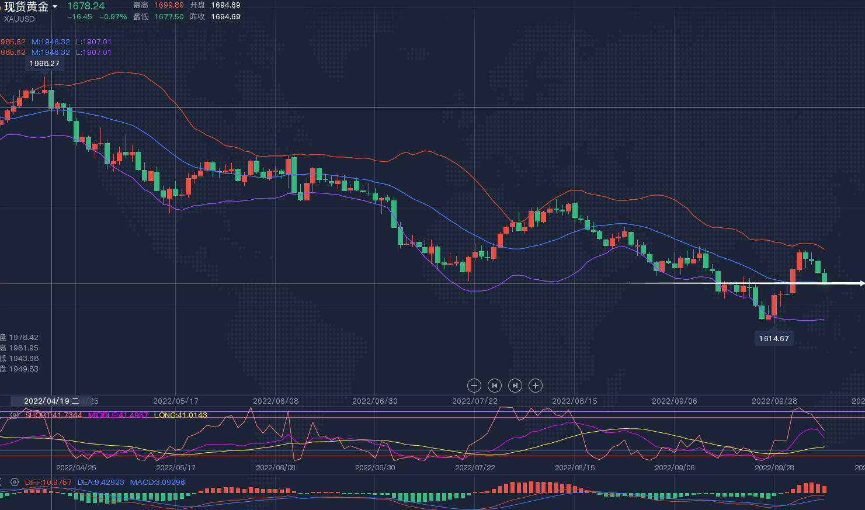Open settings gear for the MACD indicator

[15, 483]
